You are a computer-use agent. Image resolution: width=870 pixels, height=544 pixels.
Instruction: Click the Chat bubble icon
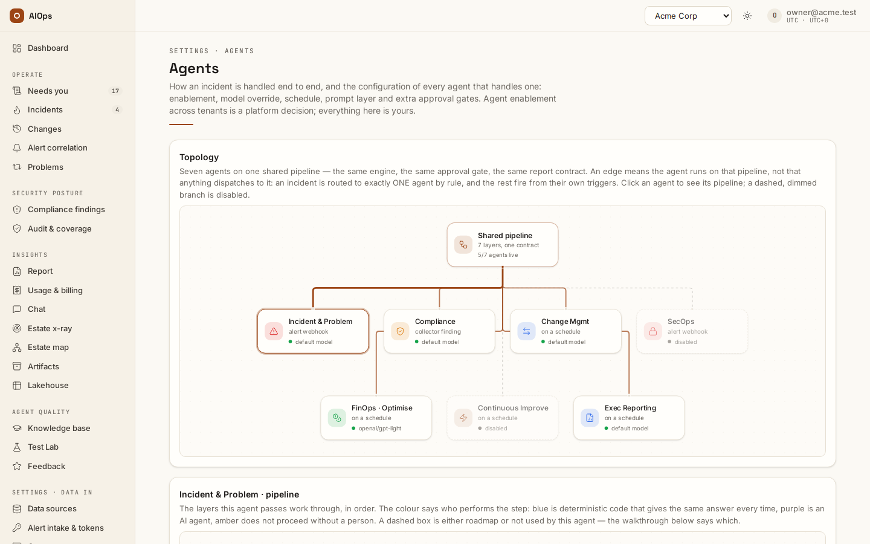click(17, 309)
